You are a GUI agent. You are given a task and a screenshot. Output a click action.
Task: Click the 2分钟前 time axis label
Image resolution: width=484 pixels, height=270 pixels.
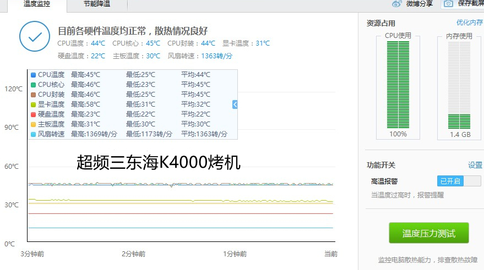click(133, 254)
